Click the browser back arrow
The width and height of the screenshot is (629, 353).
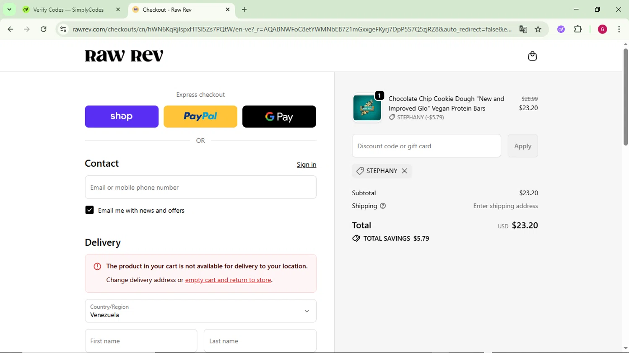10,29
